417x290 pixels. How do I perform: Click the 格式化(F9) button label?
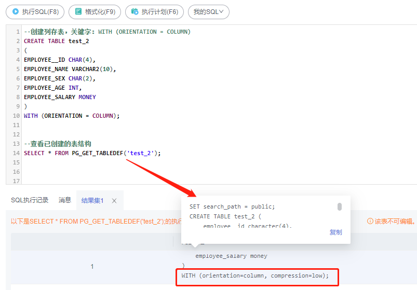100,12
